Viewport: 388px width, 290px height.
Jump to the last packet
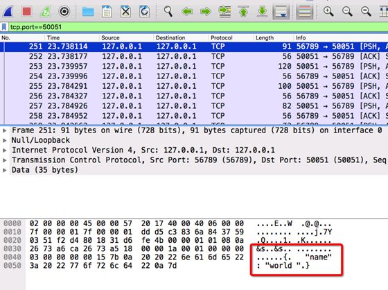tap(263, 11)
